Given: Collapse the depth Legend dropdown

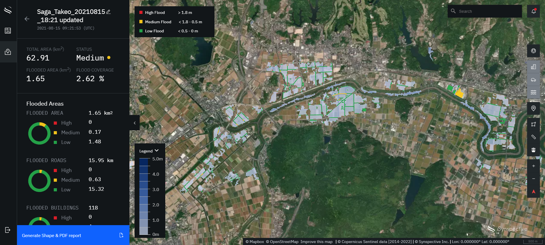Looking at the screenshot, I should click(x=149, y=151).
